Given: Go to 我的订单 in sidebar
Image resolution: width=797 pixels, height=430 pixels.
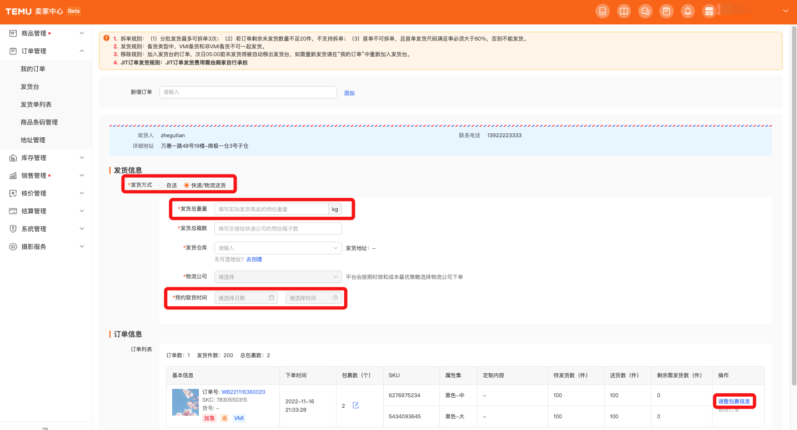Looking at the screenshot, I should coord(33,69).
